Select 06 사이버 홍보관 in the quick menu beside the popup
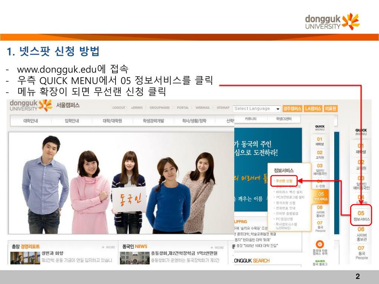Image resolution: width=379 pixels, height=284 pixels. 320,211
